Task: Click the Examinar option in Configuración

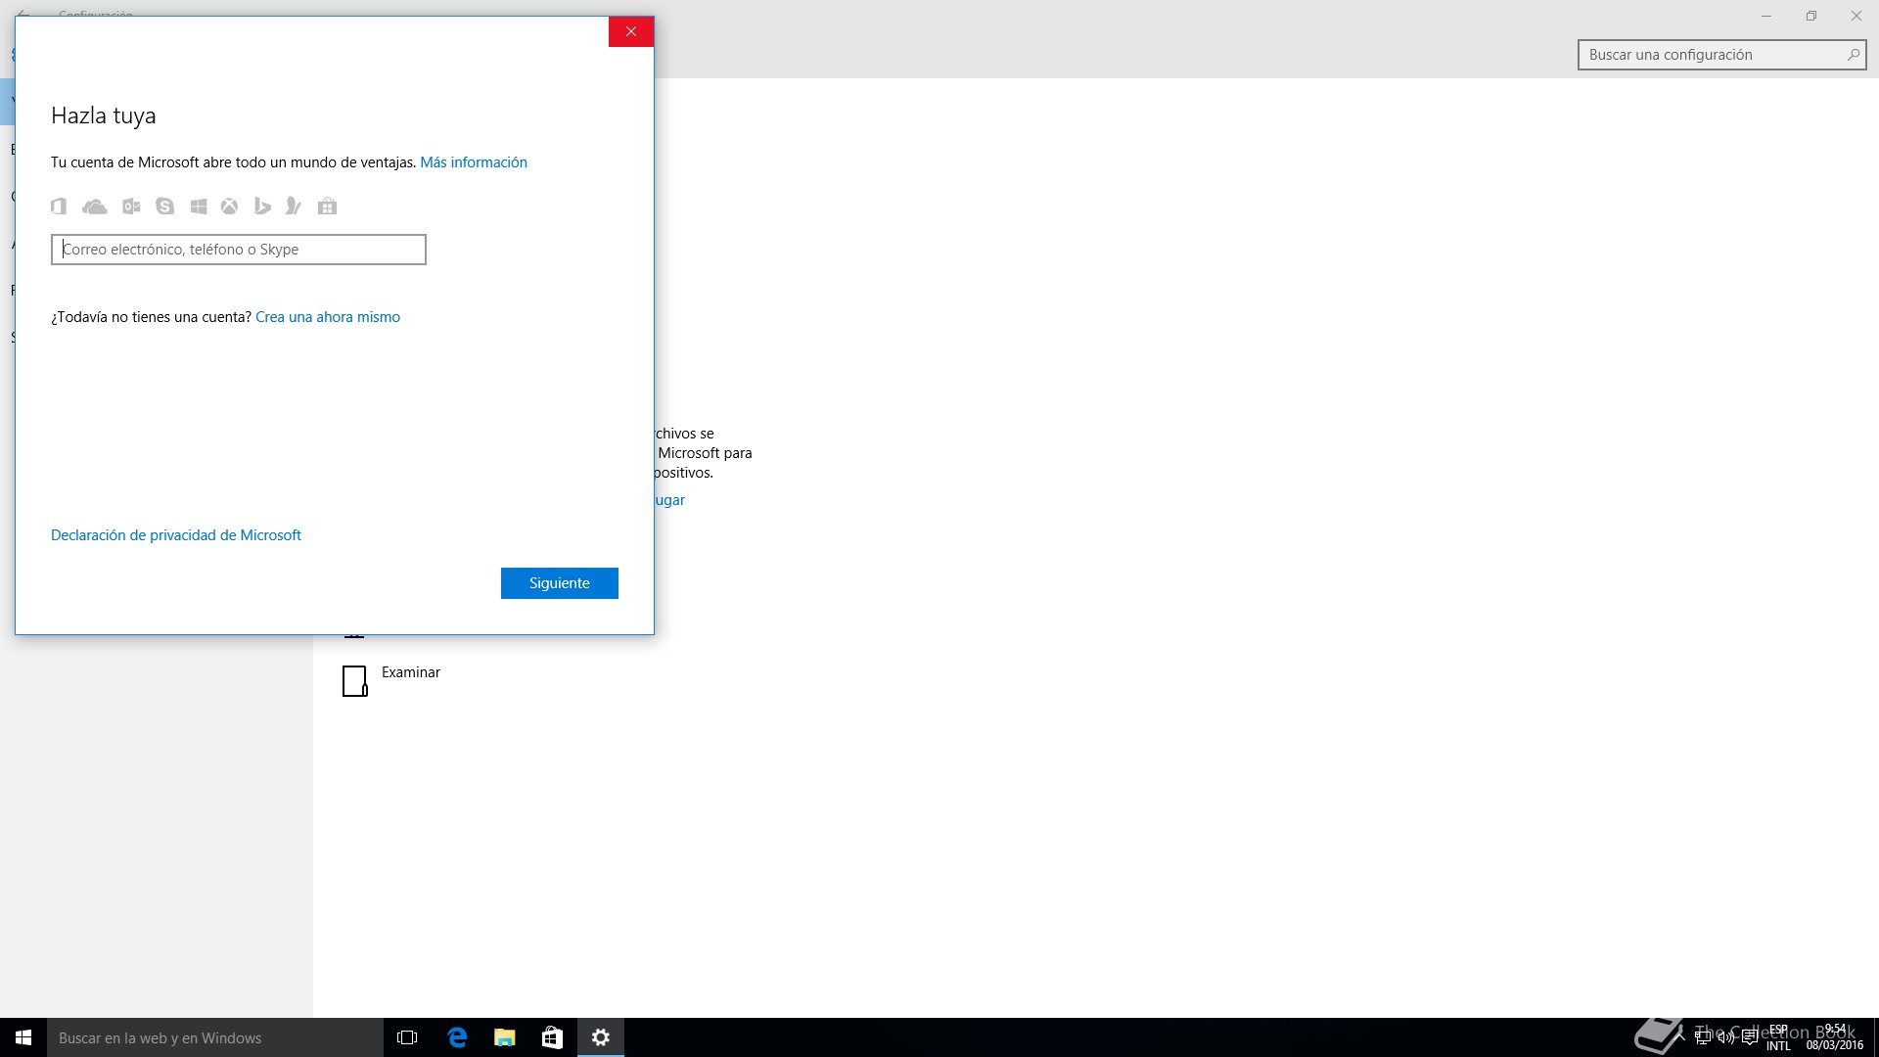Action: click(x=391, y=680)
